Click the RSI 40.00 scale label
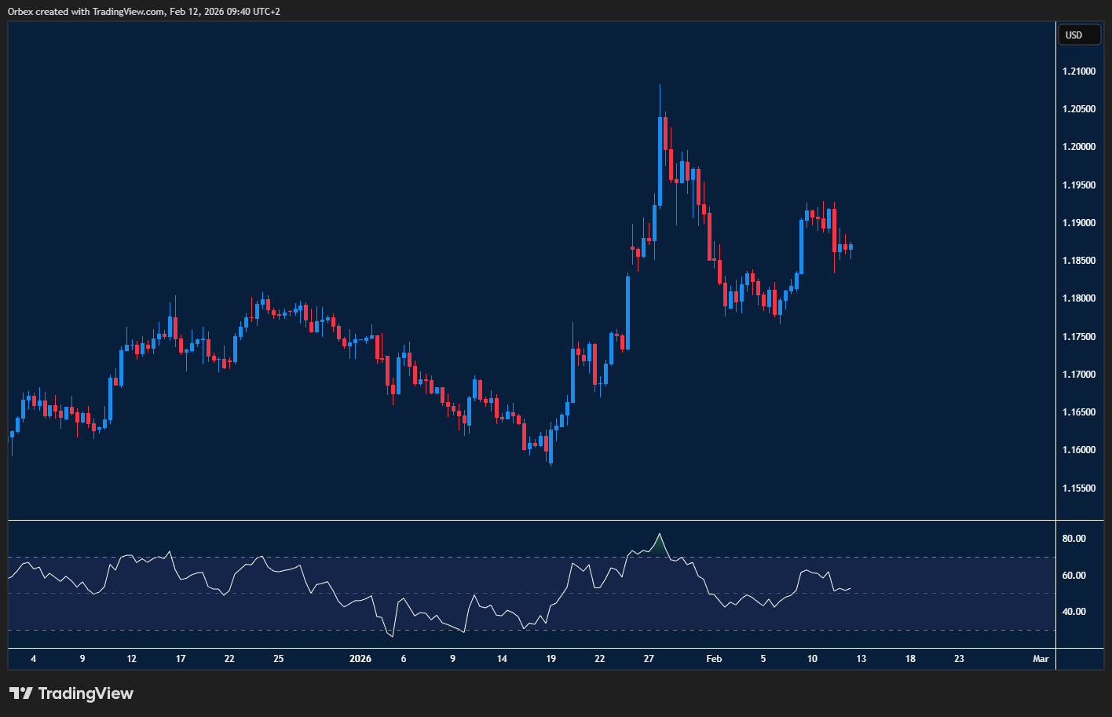1112x717 pixels. 1074,612
